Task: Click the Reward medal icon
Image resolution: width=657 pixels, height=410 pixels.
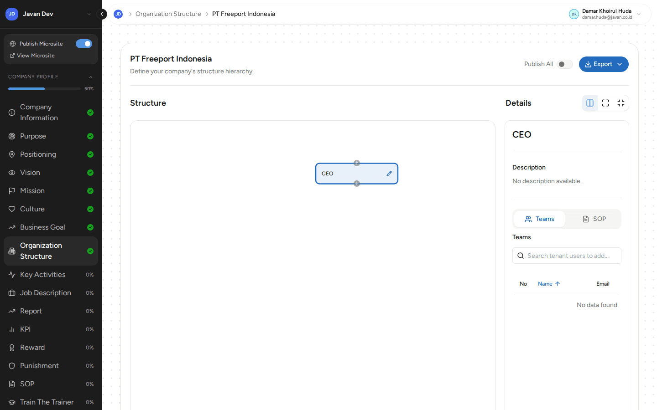Action: point(12,348)
